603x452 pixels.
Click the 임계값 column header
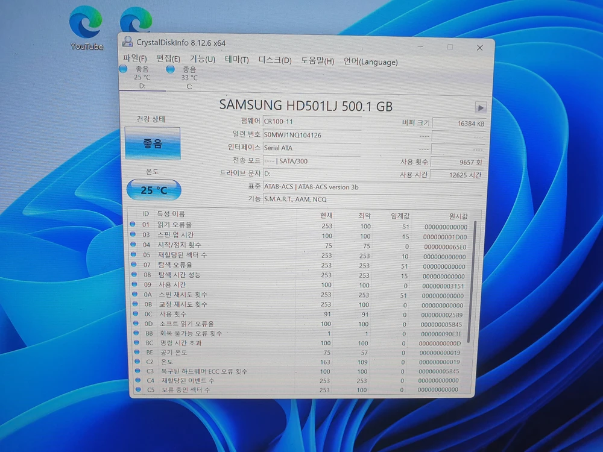click(x=400, y=216)
